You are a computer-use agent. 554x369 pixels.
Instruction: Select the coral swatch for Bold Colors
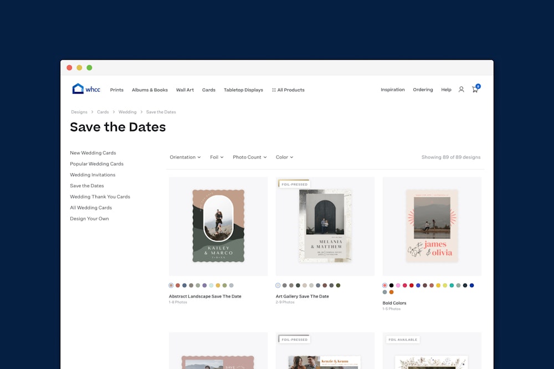(385, 285)
